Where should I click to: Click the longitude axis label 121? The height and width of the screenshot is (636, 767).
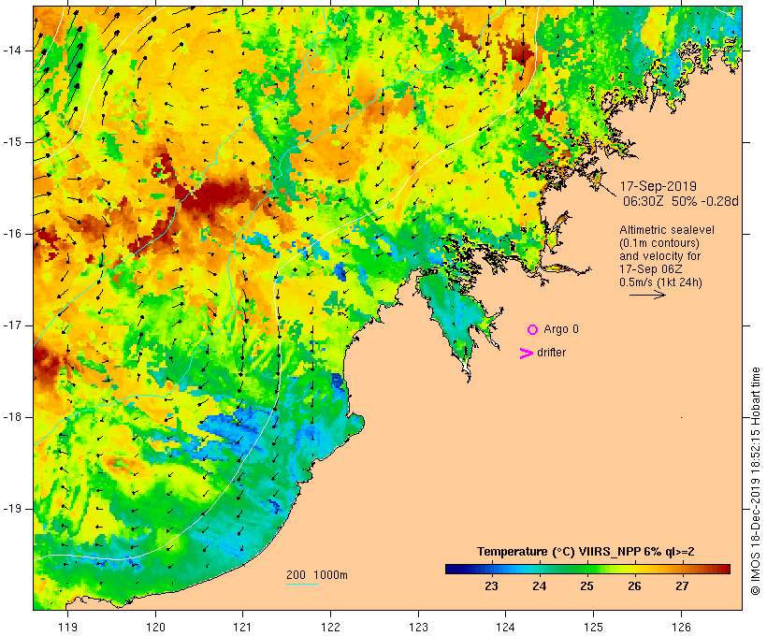click(x=242, y=627)
